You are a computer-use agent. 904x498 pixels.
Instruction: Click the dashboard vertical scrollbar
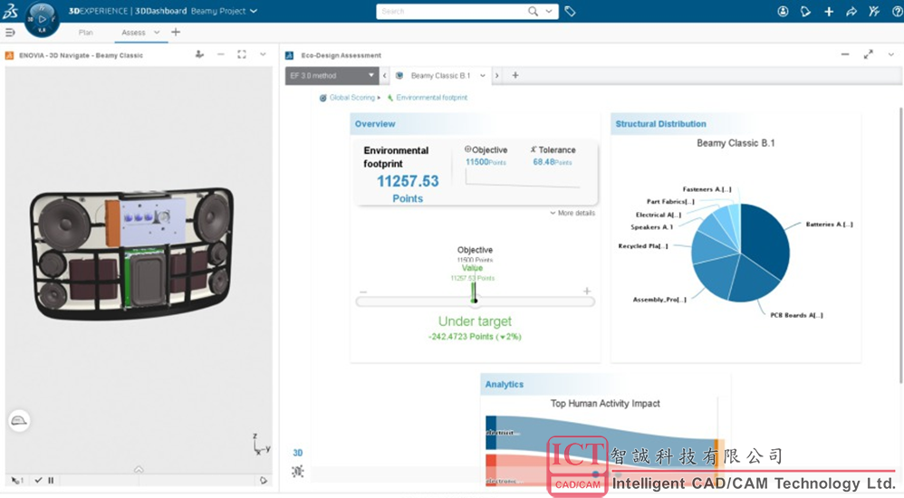(x=900, y=244)
